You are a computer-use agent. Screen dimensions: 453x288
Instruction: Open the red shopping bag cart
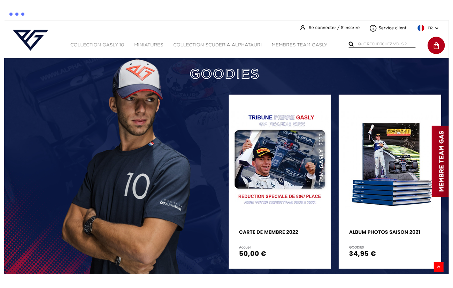click(x=436, y=45)
